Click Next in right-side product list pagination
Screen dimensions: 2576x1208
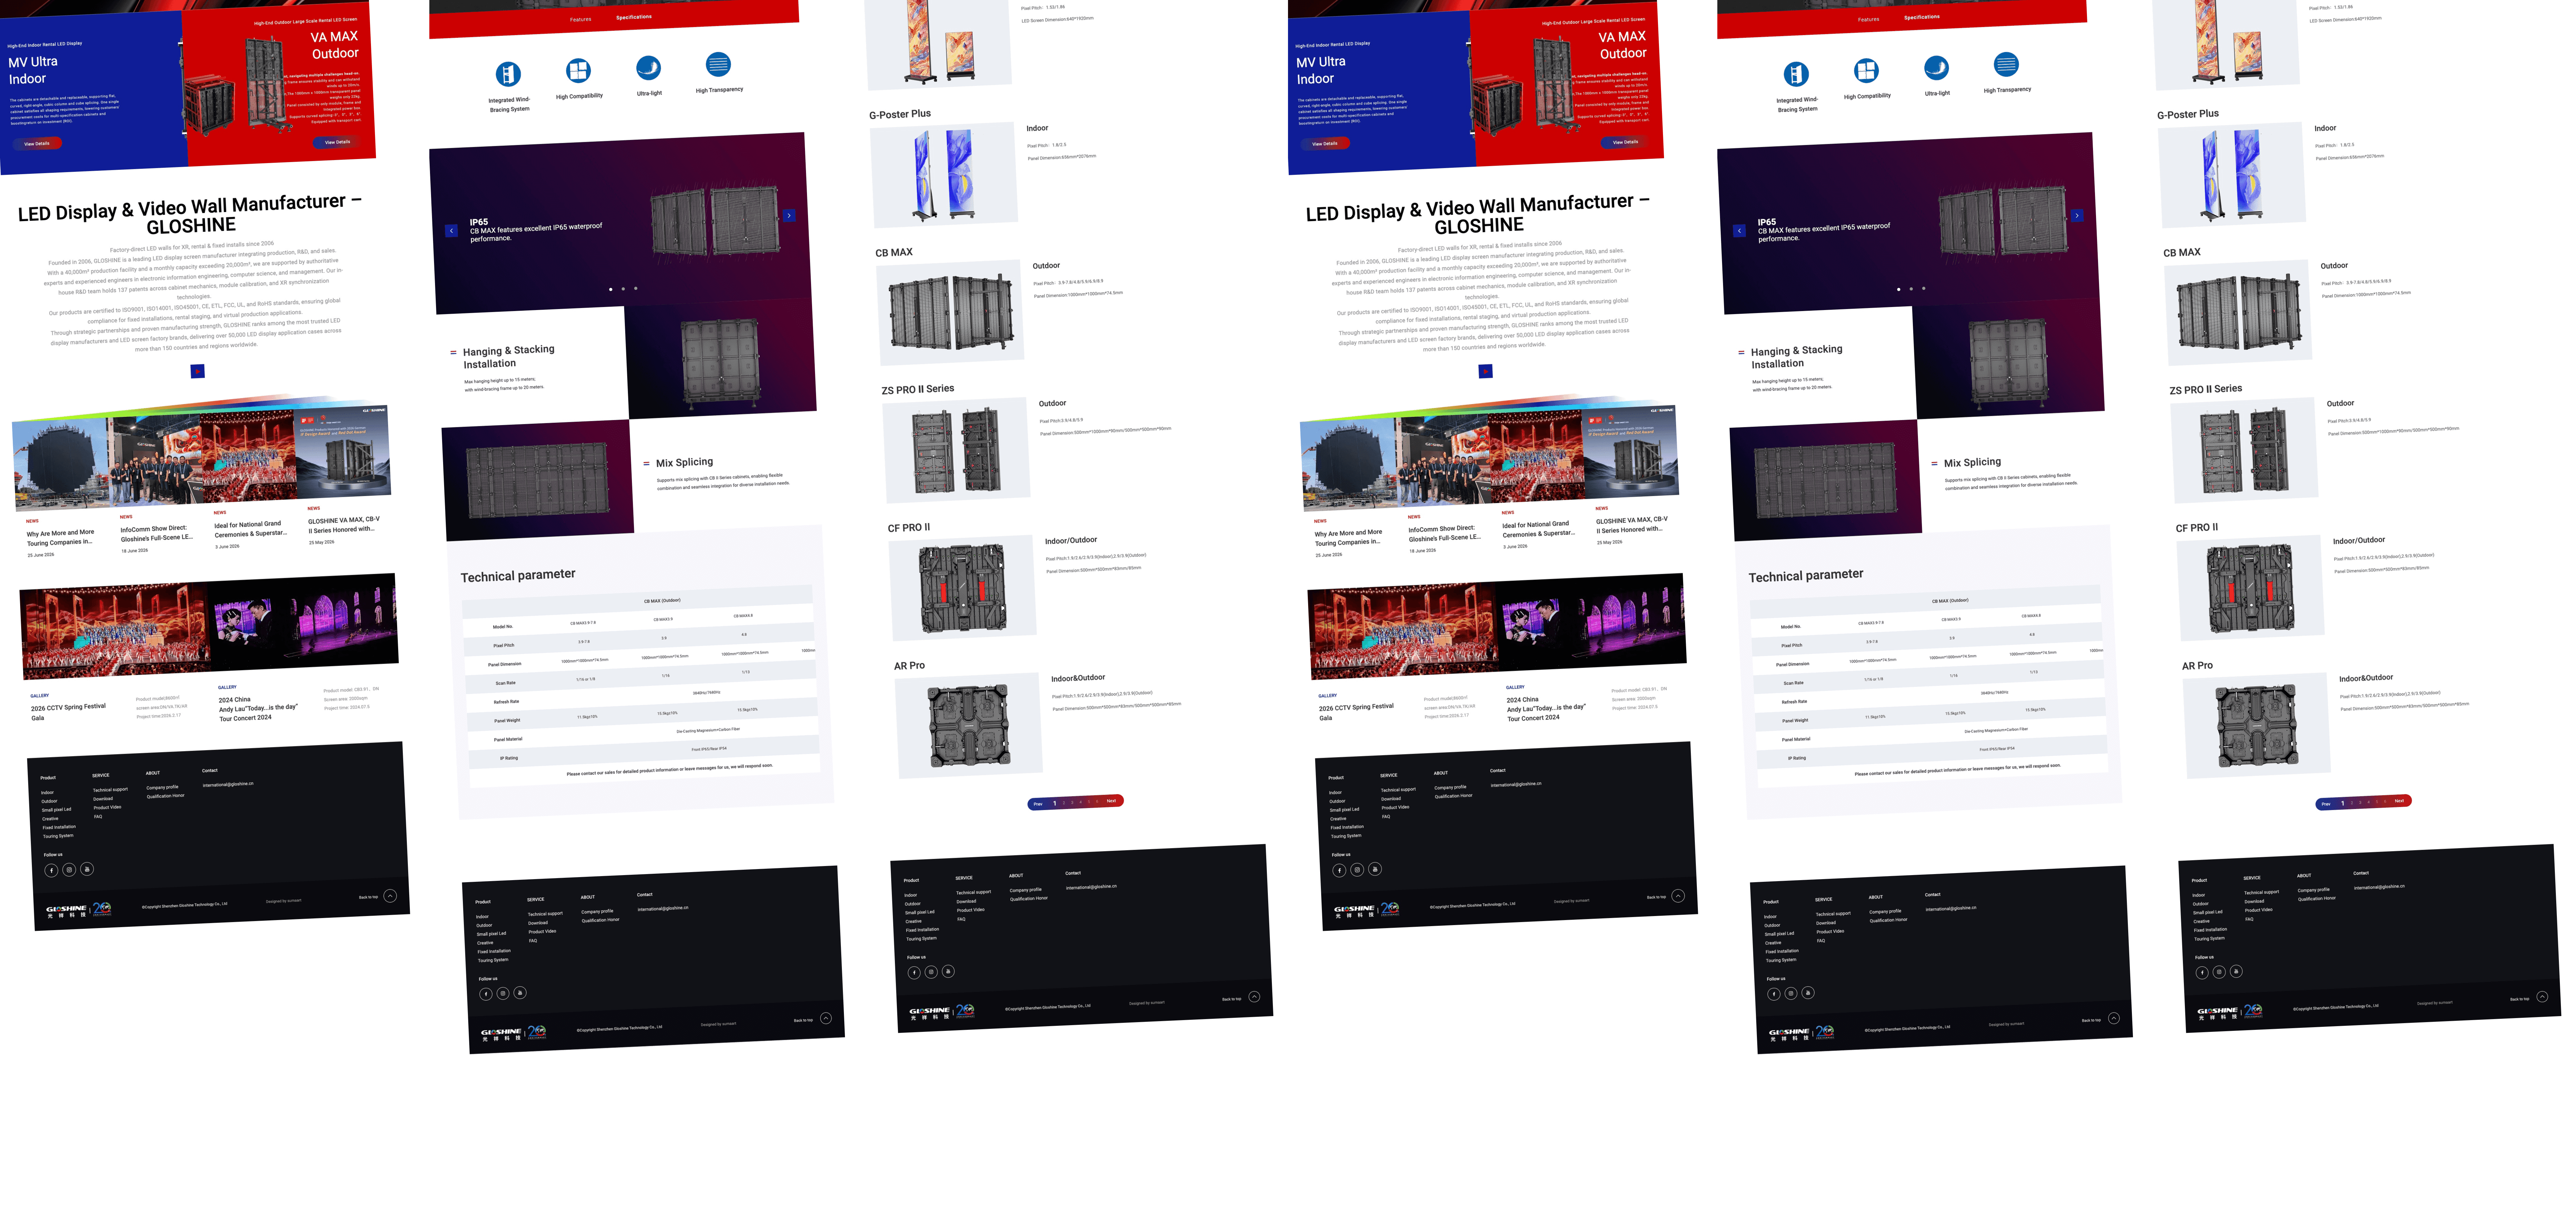[x=2399, y=801]
